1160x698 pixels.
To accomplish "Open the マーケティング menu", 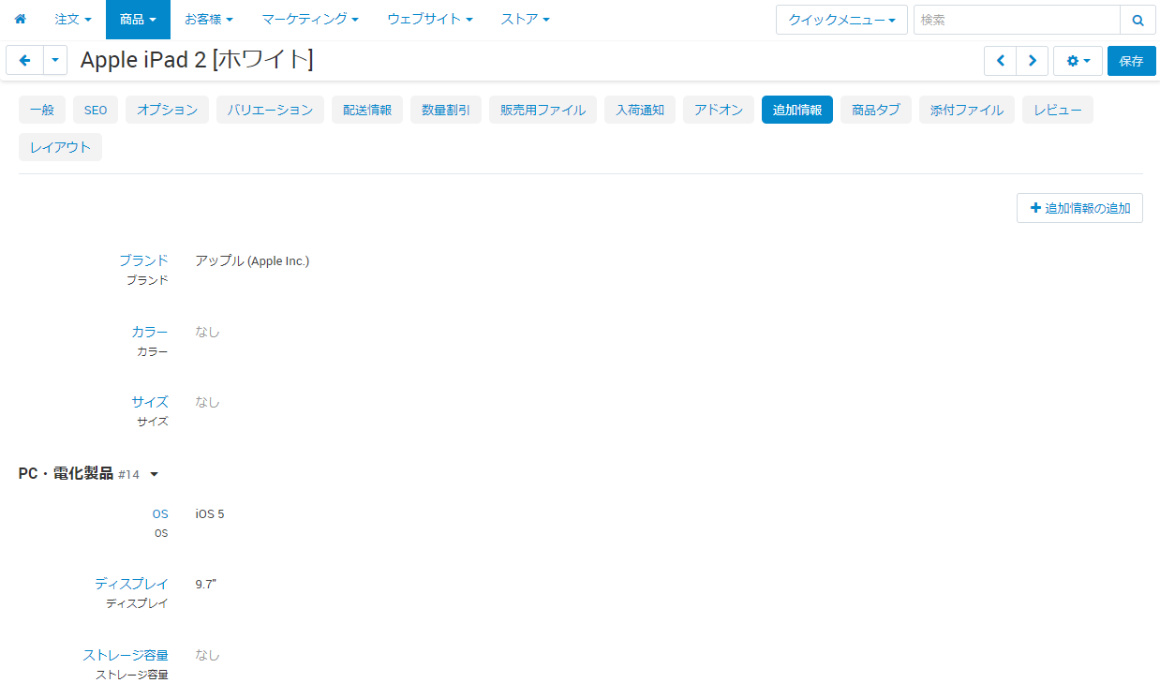I will 310,20.
